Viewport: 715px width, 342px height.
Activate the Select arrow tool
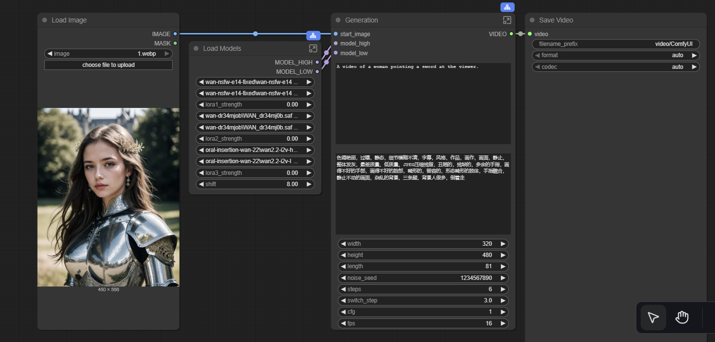tap(653, 318)
